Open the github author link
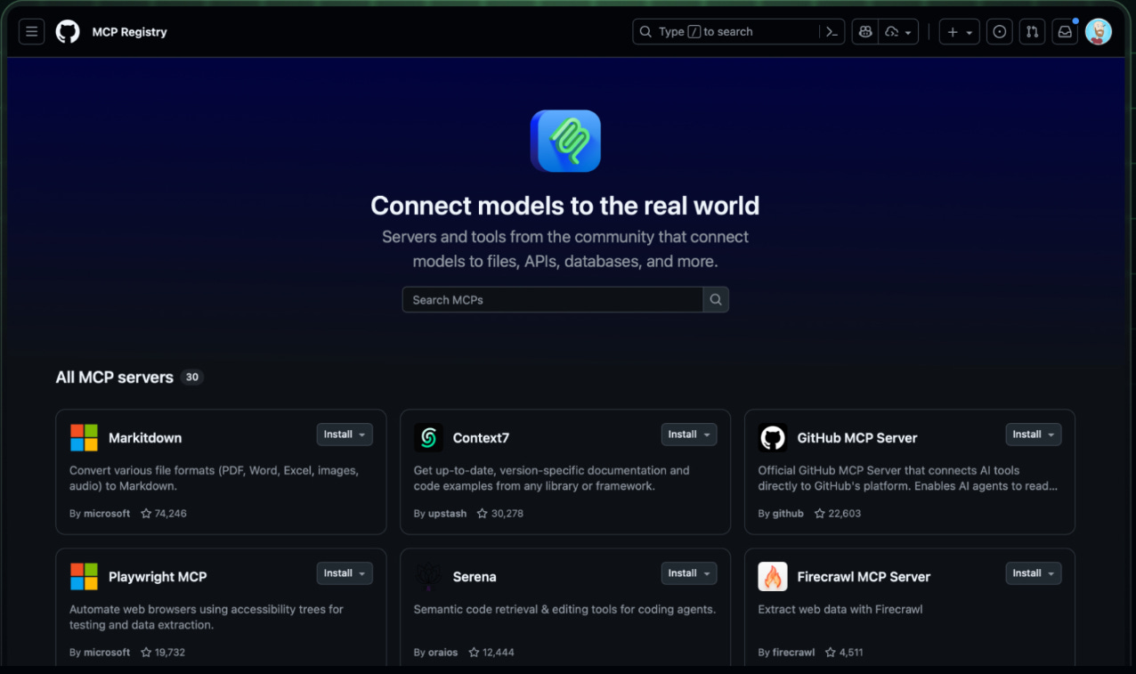This screenshot has height=674, width=1136. (x=788, y=514)
